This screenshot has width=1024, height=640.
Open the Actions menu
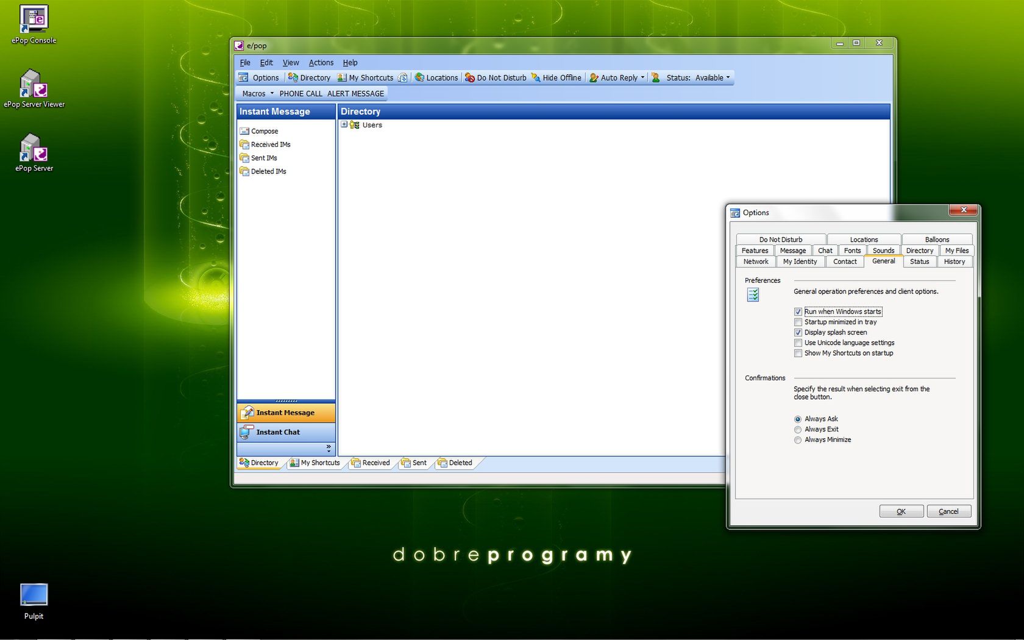coord(321,62)
